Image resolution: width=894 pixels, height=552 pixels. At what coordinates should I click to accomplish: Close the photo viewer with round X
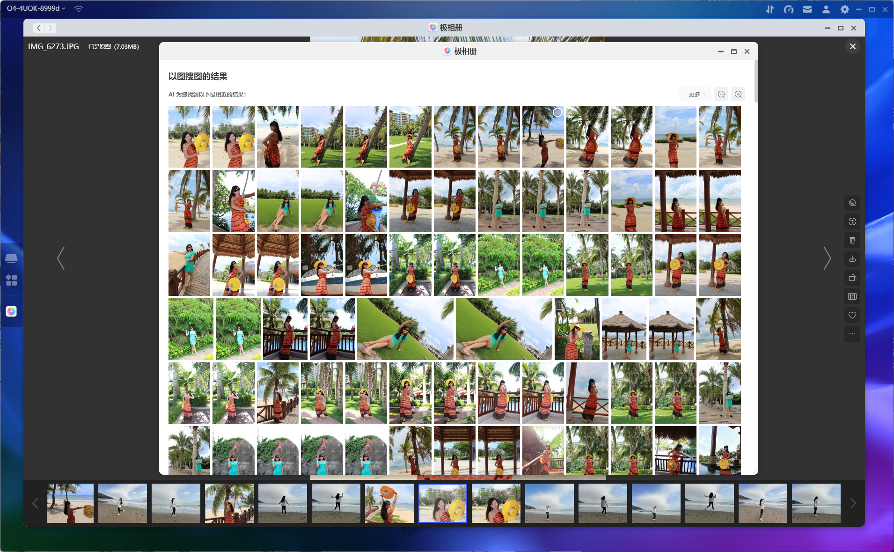point(853,46)
